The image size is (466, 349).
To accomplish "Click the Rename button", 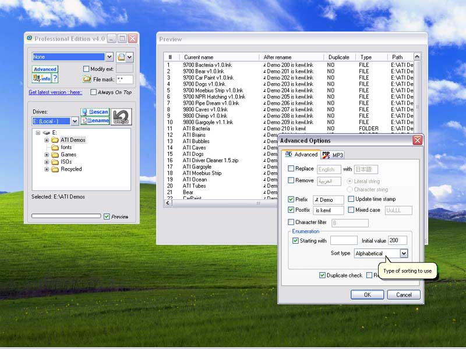I will click(x=95, y=120).
